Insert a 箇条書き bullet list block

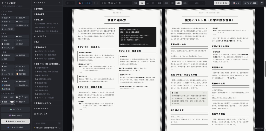point(22,70)
